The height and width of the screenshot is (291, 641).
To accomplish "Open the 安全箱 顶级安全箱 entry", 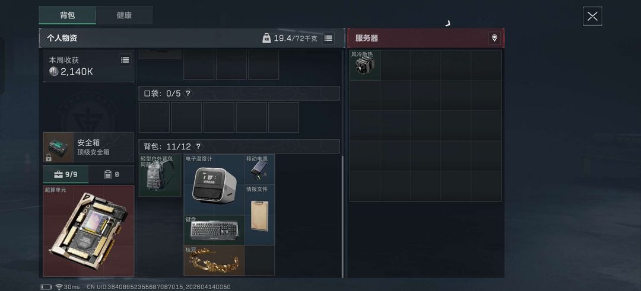I will pos(88,147).
